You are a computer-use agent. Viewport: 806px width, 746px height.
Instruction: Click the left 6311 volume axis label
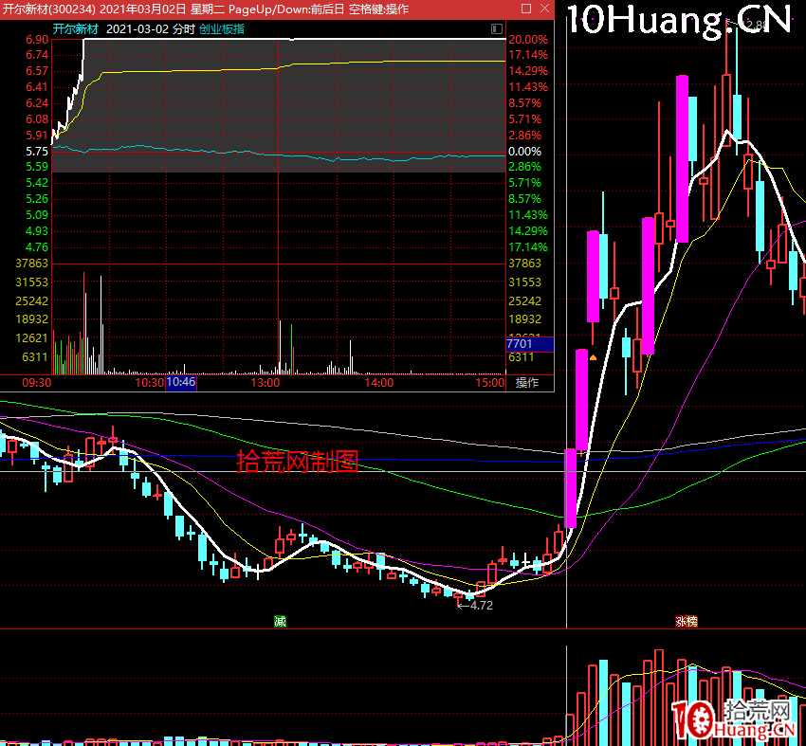click(x=35, y=357)
